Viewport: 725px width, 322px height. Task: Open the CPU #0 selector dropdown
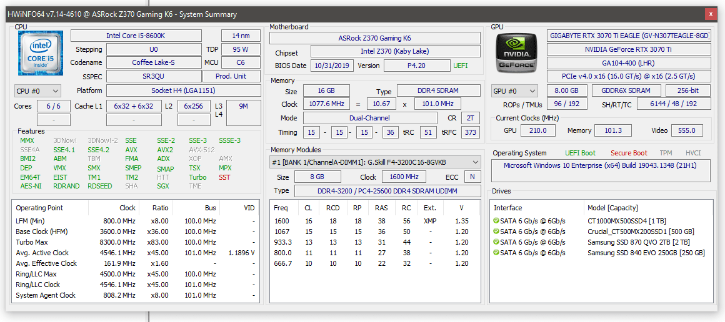38,91
